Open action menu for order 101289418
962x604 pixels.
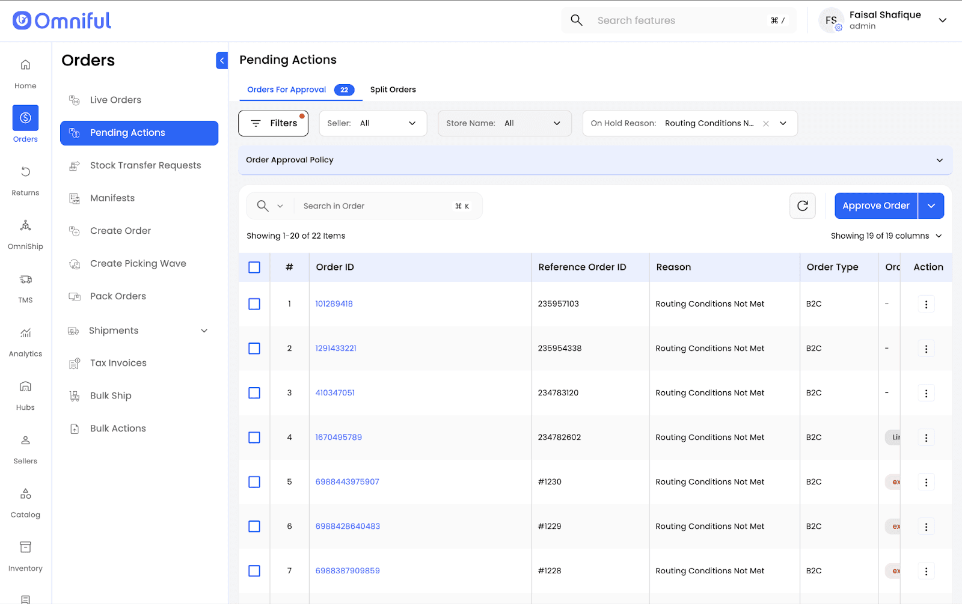[x=926, y=304]
